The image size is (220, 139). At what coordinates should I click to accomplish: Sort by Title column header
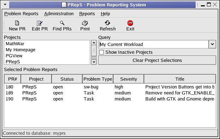point(180,79)
